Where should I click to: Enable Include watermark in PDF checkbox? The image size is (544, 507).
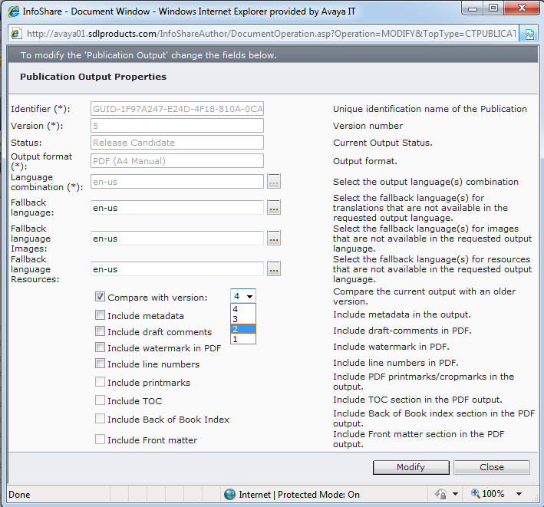pyautogui.click(x=100, y=347)
